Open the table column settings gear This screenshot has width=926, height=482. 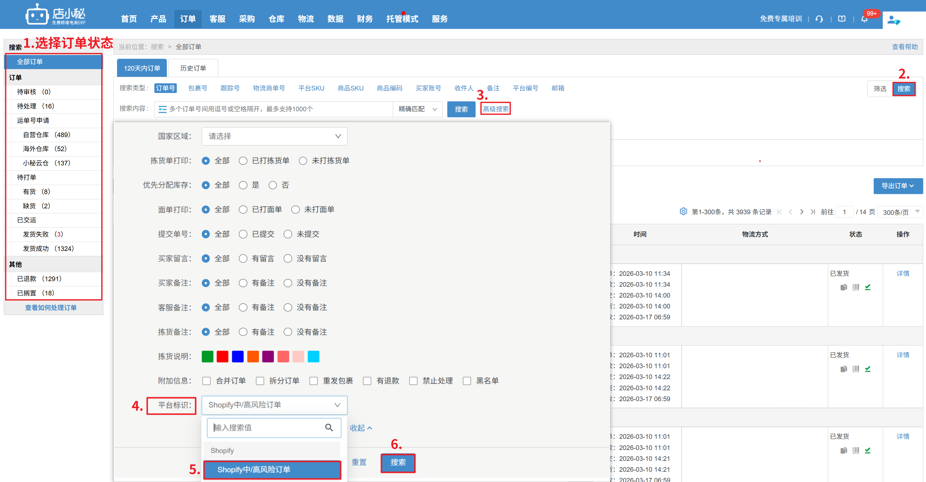pos(683,211)
